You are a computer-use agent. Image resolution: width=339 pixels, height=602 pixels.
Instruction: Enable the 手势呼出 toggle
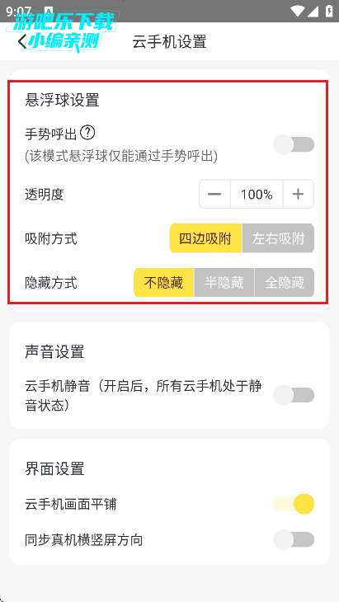(x=294, y=145)
